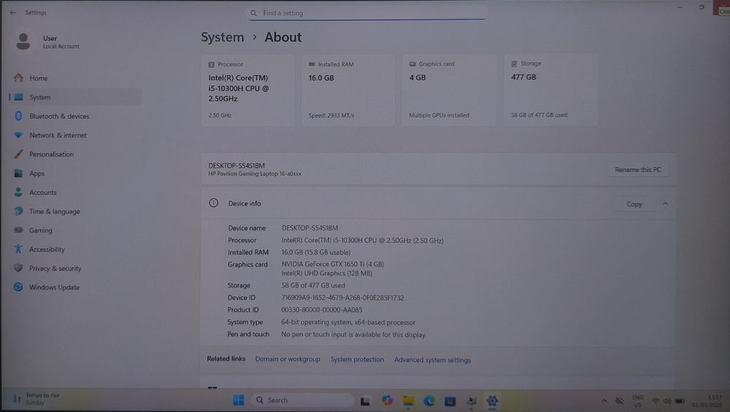Open Domain or workgroup link
Screen dimensions: 730x412
(288, 359)
